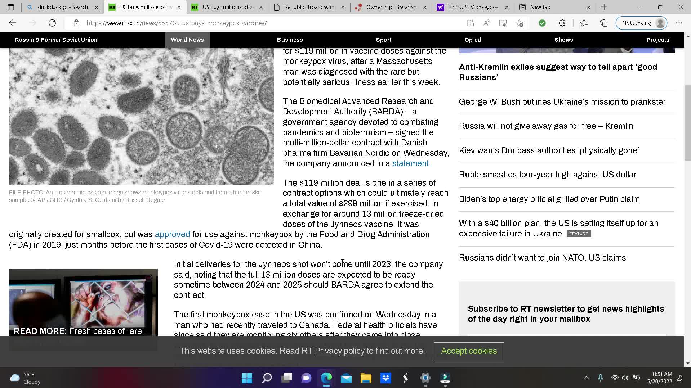Open Op-ed section
This screenshot has width=691, height=388.
click(x=473, y=40)
